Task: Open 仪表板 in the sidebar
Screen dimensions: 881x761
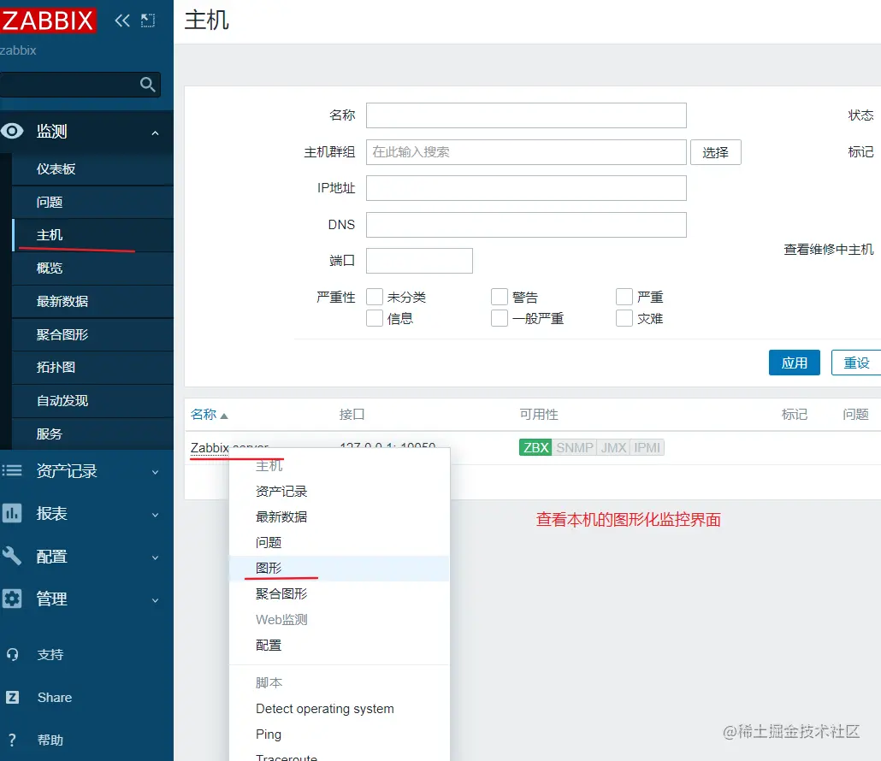Action: (x=92, y=169)
